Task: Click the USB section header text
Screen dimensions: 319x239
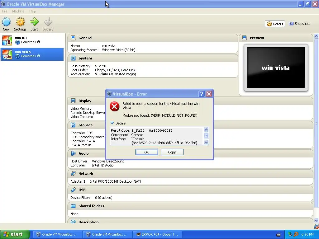Action: coord(82,190)
